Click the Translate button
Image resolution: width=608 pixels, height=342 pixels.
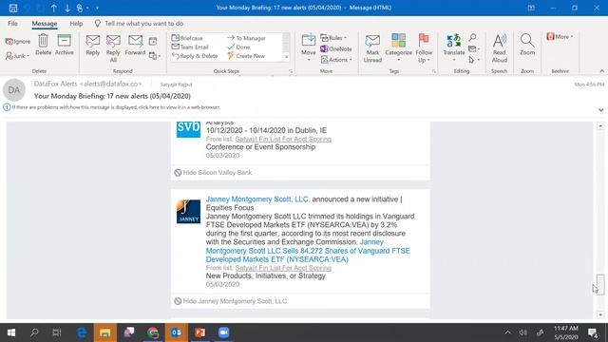click(454, 48)
